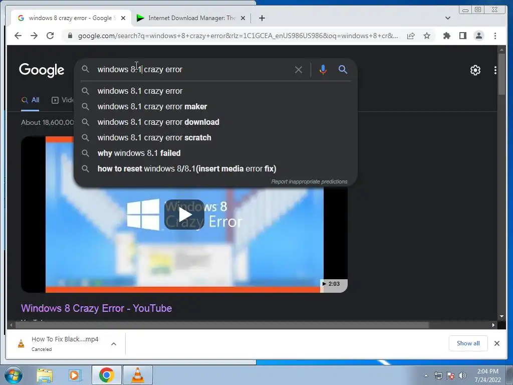
Task: Open Windows Explorer from taskbar
Action: click(45, 375)
